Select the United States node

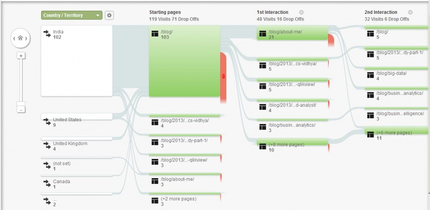click(x=76, y=122)
